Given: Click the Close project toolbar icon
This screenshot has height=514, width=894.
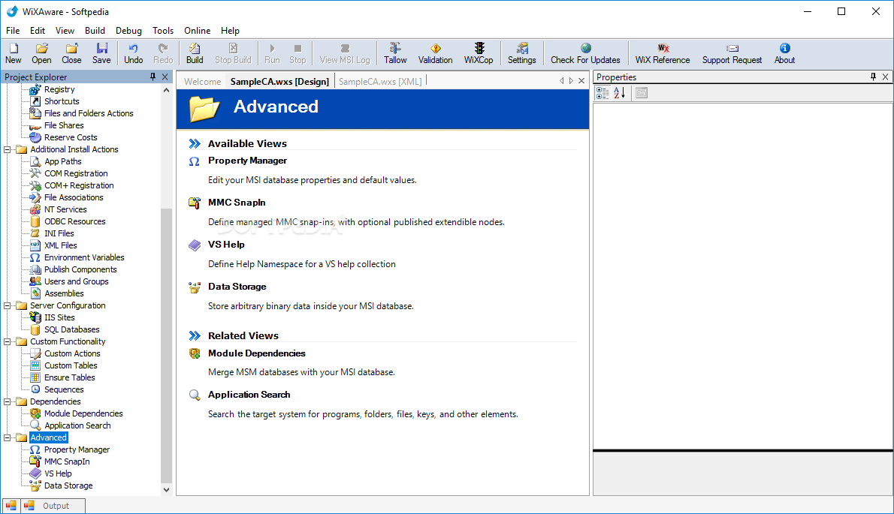Looking at the screenshot, I should tap(71, 53).
